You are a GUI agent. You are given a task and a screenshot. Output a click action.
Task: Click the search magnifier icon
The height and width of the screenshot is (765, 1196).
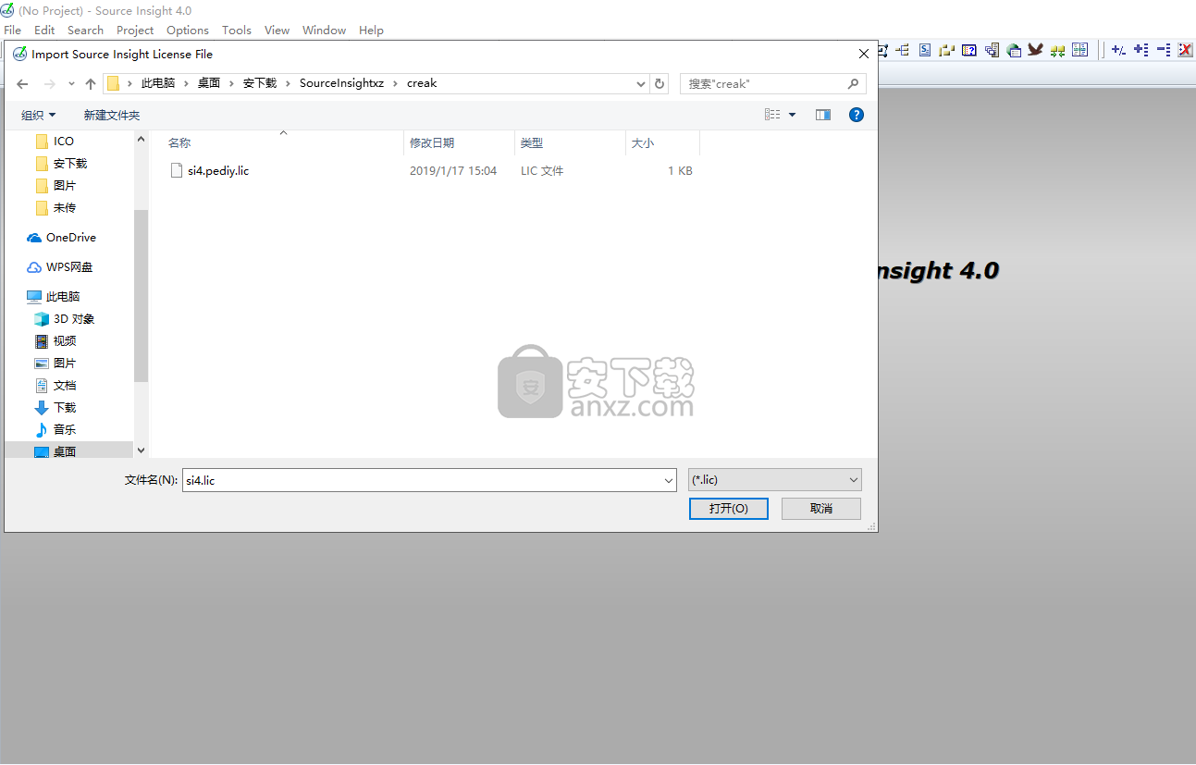point(854,83)
